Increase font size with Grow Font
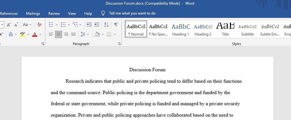The image size is (291, 120). pos(9,25)
